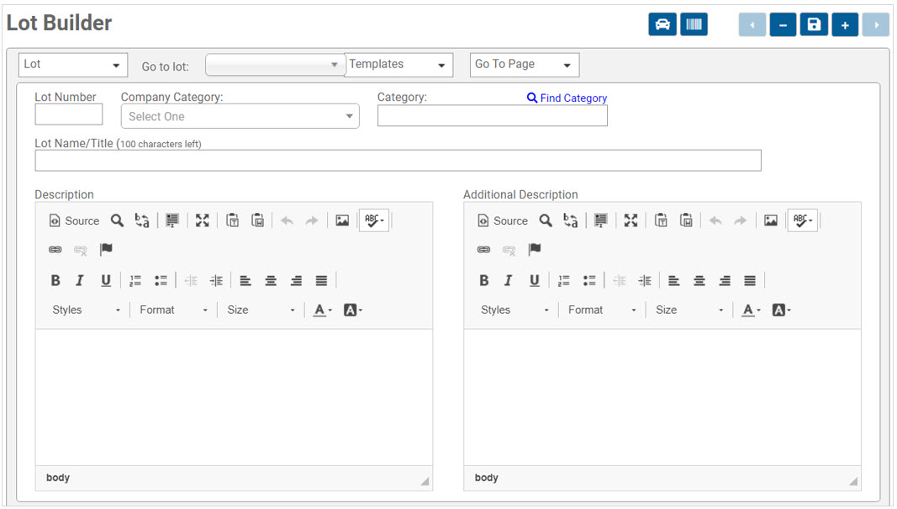The height and width of the screenshot is (509, 897).
Task: Add new lot with plus button
Action: (x=844, y=24)
